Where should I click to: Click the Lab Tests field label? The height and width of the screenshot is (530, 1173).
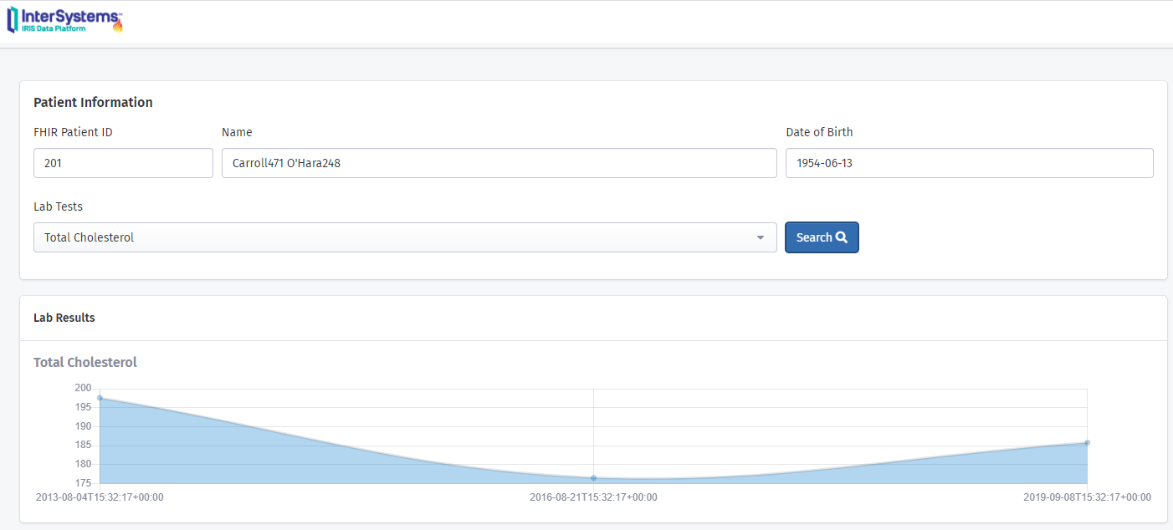[x=58, y=206]
